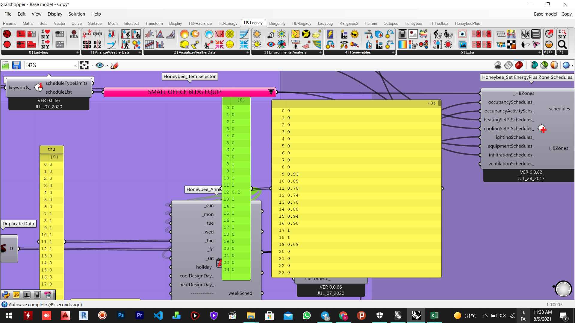Open the Display menu in menu bar
Viewport: 575px width, 323px height.
pos(55,14)
